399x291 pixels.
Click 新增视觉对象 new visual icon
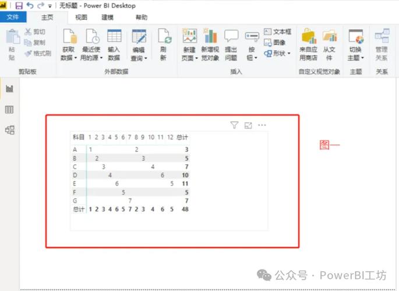pos(210,36)
